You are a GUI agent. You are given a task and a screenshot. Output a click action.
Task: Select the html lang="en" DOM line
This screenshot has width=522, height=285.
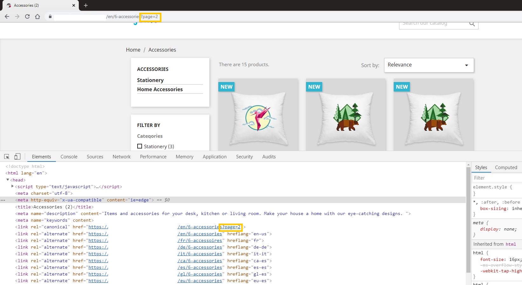coord(26,173)
